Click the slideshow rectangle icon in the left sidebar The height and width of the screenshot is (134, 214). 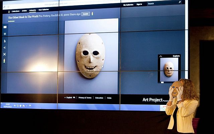(5, 27)
